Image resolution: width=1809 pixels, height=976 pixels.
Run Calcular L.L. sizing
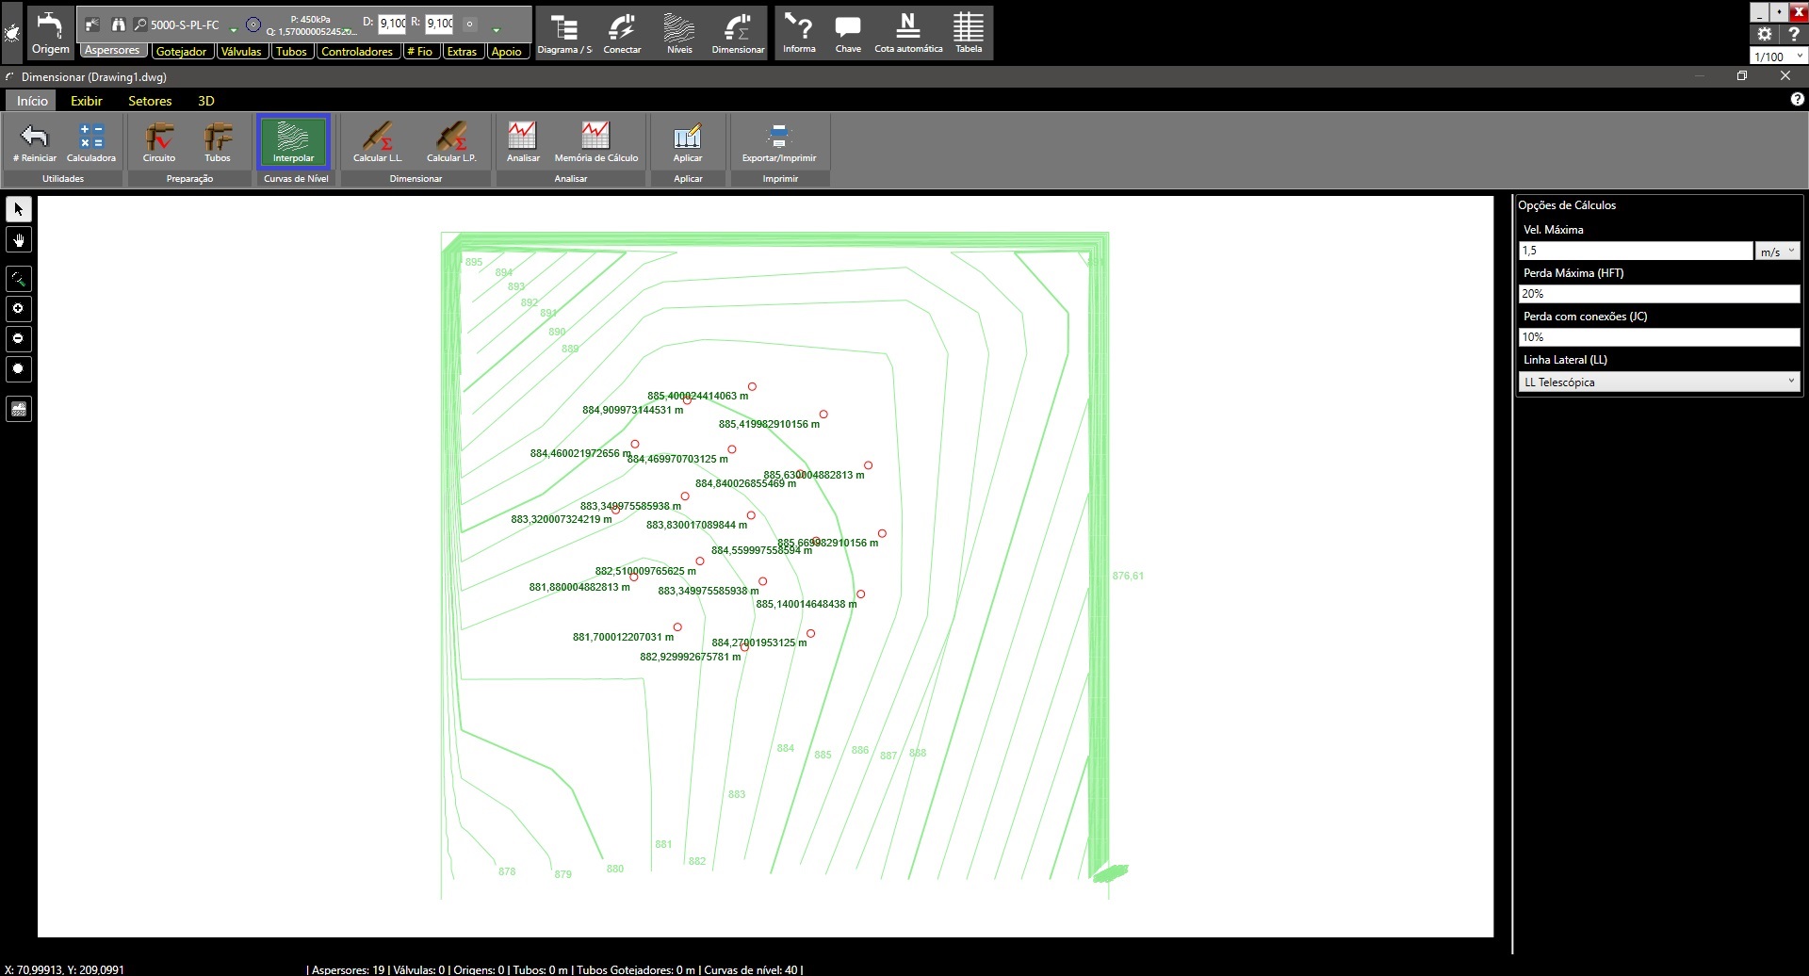(x=377, y=142)
